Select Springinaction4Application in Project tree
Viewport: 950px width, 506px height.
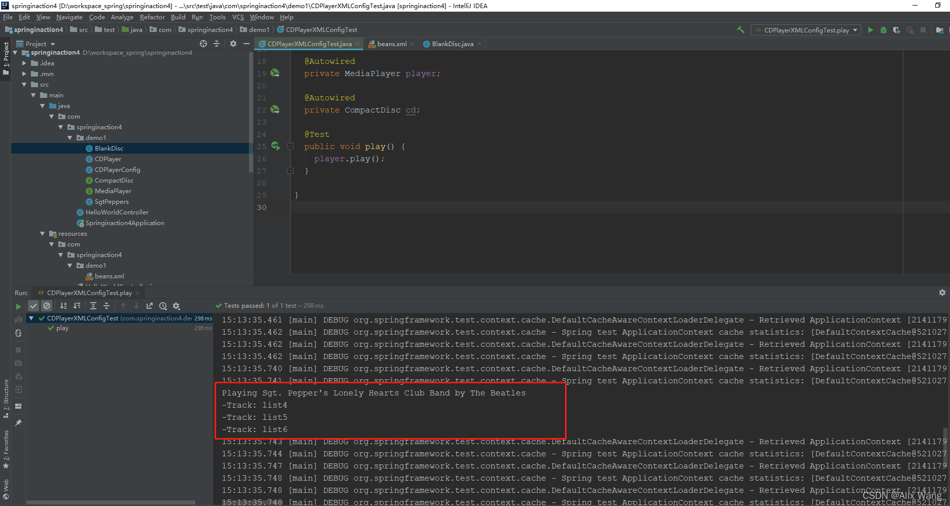tap(125, 223)
